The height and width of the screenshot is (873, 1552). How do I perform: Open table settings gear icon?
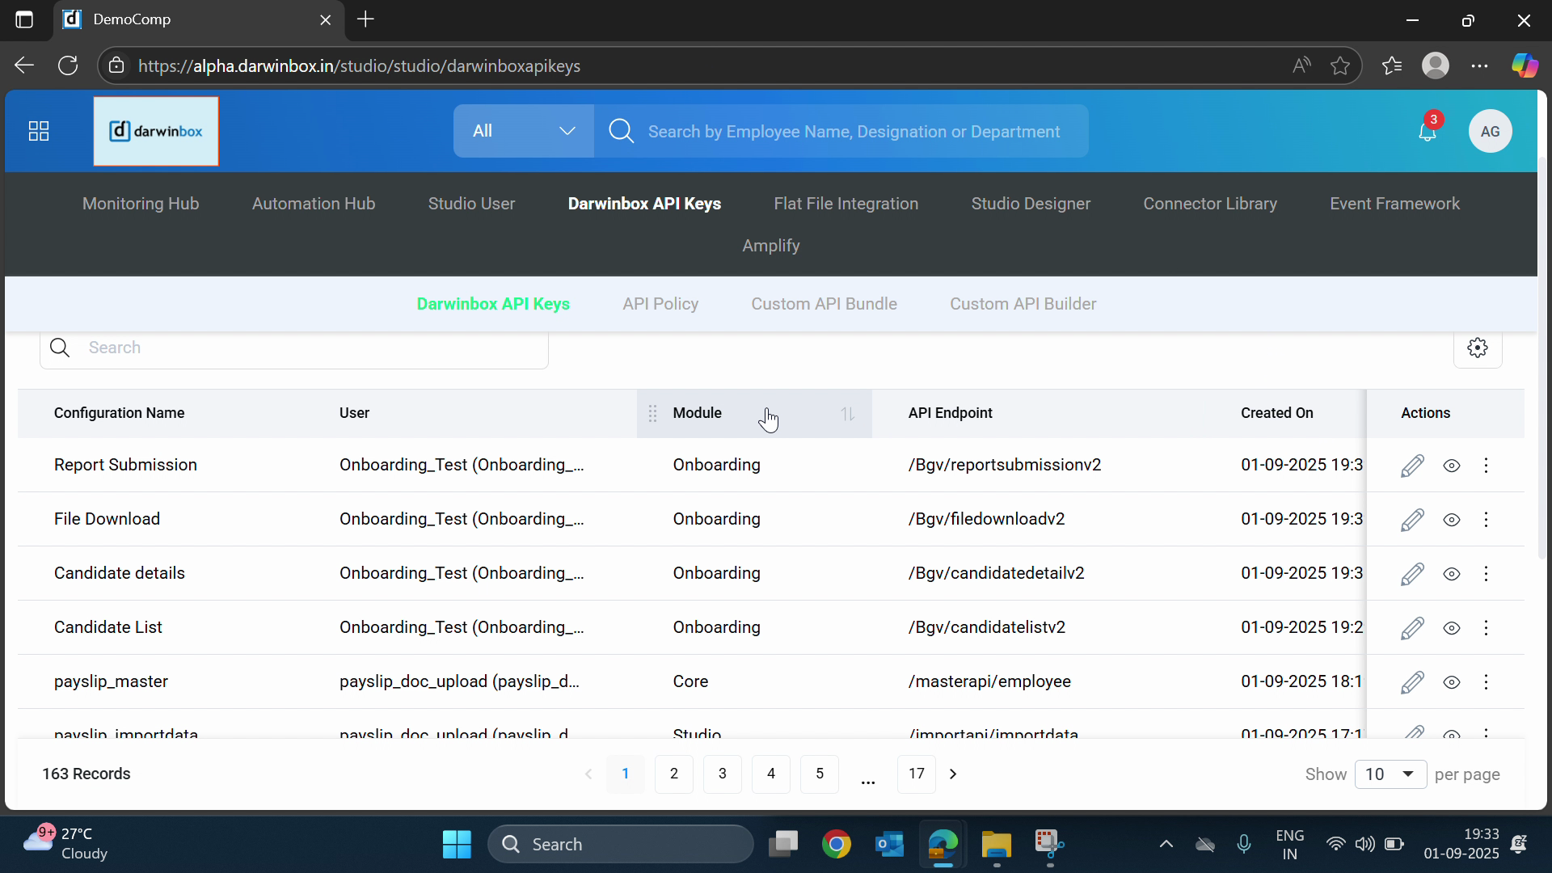tap(1478, 348)
